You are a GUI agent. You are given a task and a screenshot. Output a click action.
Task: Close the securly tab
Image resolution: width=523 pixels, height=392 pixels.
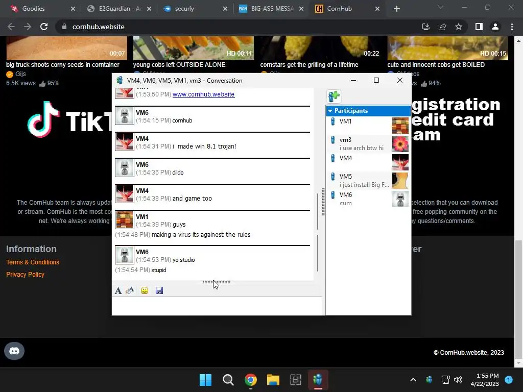[225, 9]
